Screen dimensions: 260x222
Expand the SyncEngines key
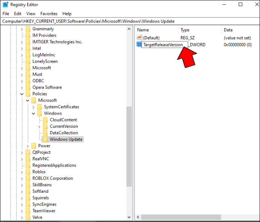(x=22, y=205)
